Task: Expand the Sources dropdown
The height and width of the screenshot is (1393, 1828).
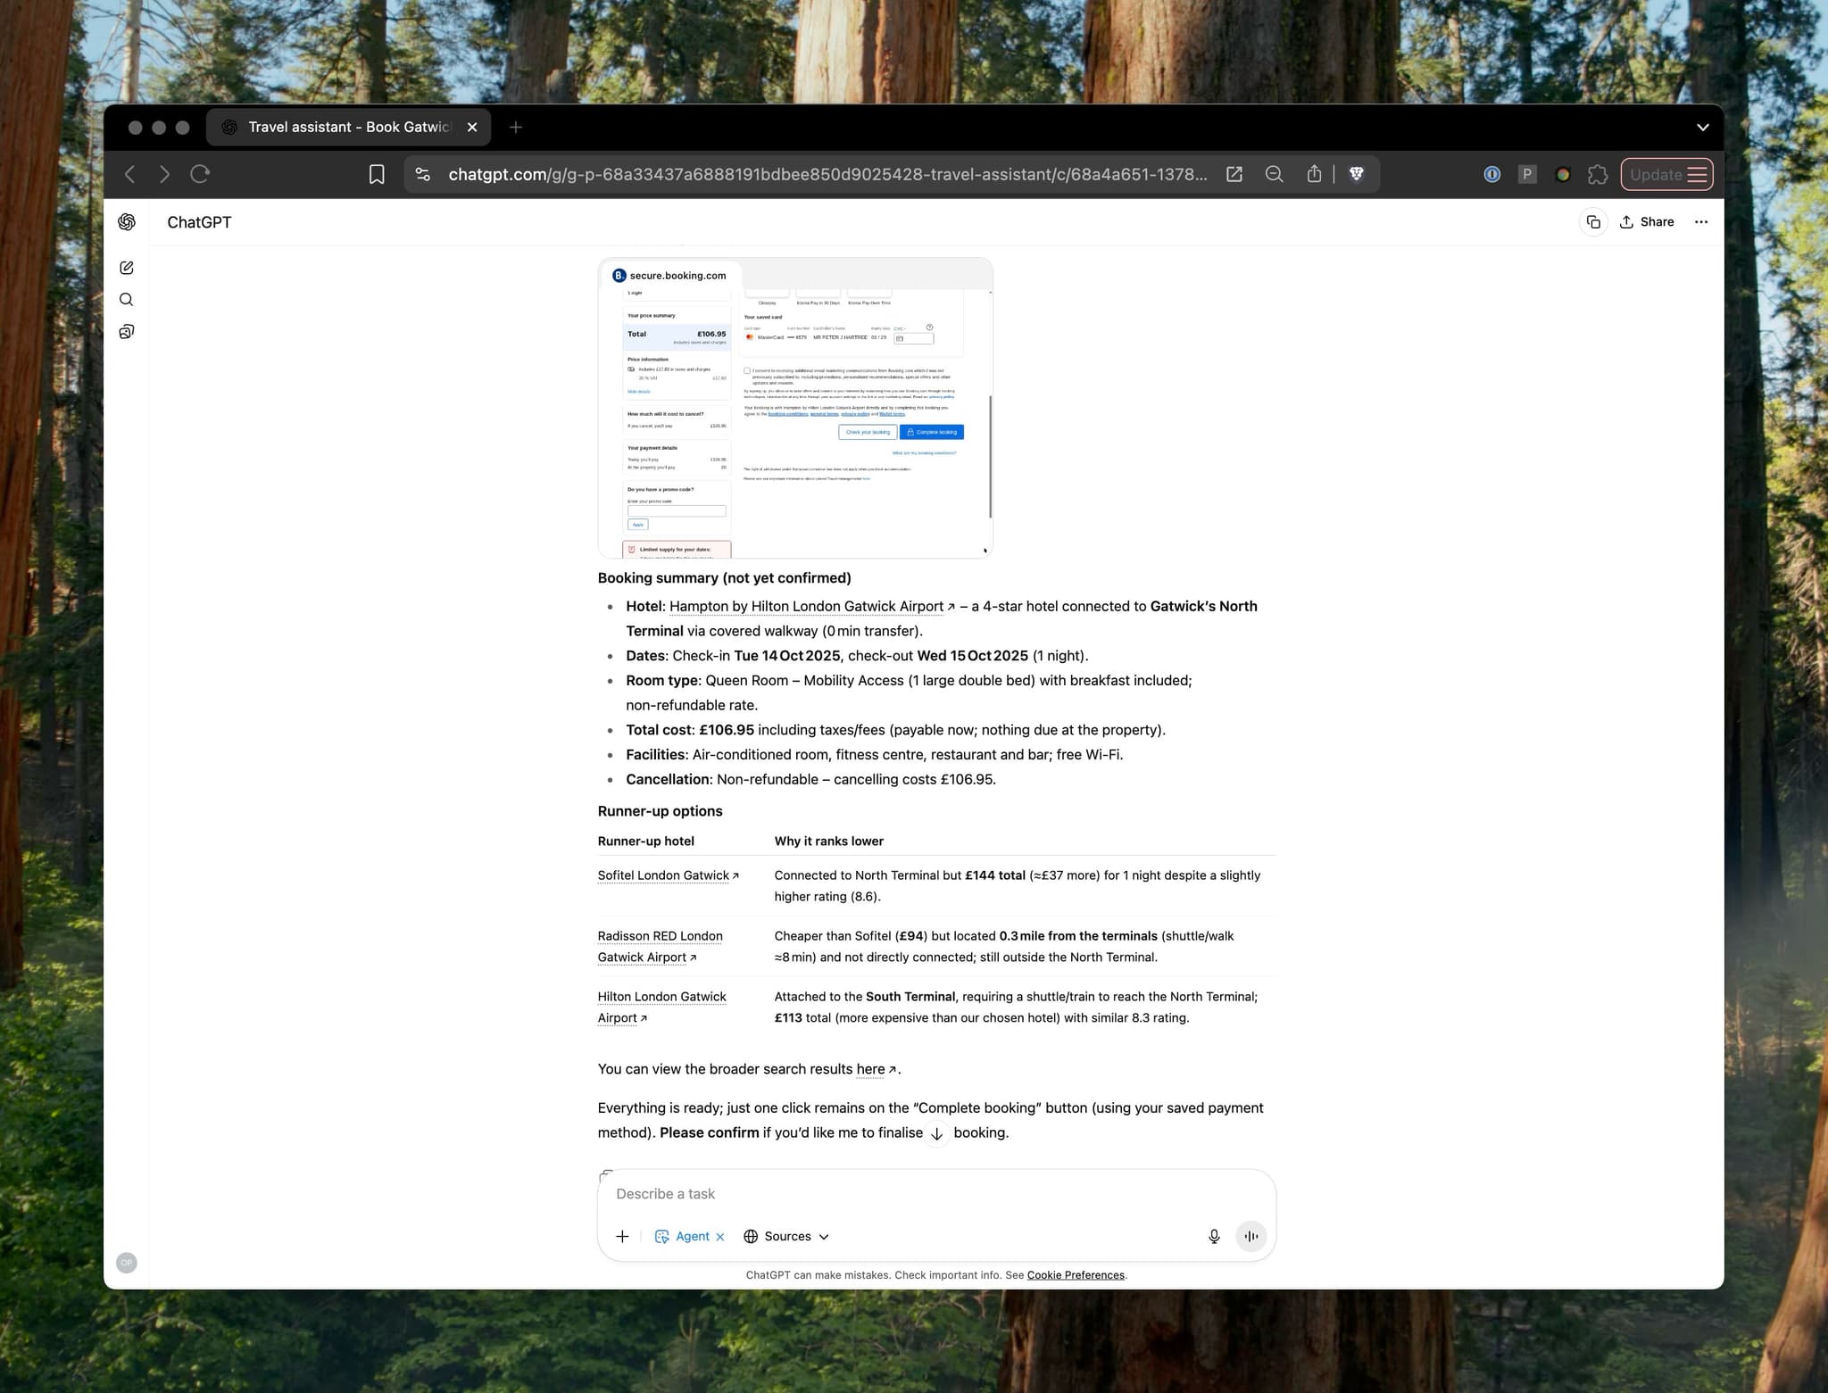Action: (787, 1237)
